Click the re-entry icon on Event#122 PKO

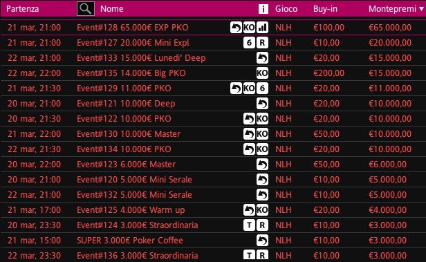(x=249, y=119)
